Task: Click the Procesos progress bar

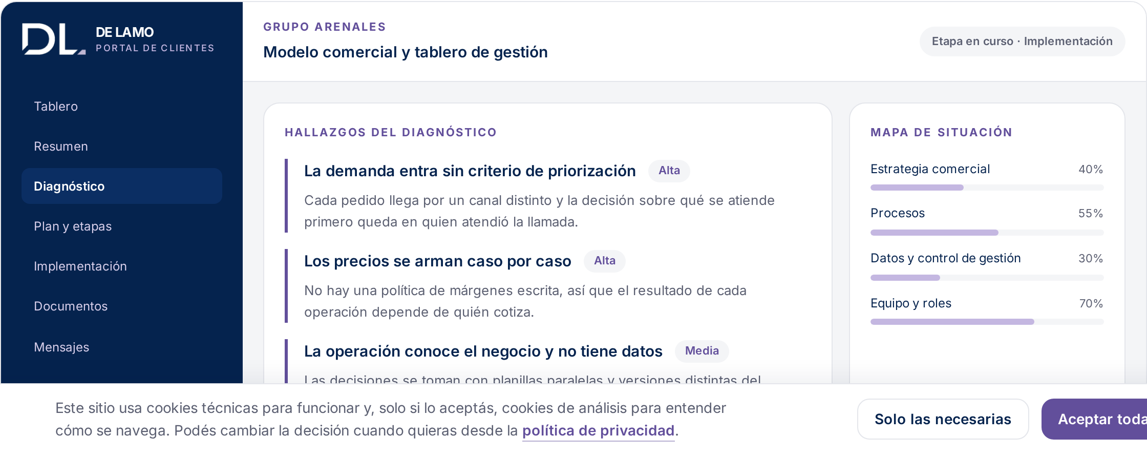Action: click(x=987, y=233)
